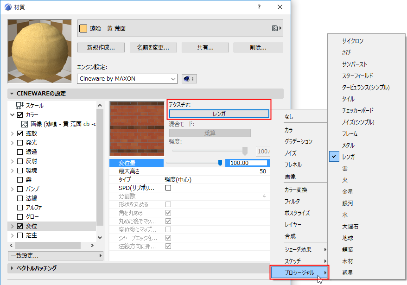Image resolution: width=407 pixels, height=285 pixels.
Task: Toggle the 拡散 channel checkbox
Action: click(x=20, y=133)
